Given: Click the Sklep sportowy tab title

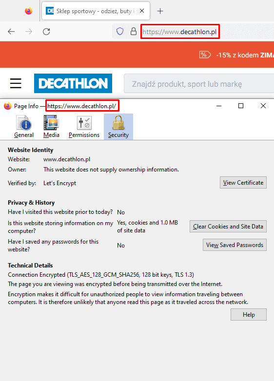Looking at the screenshot, I should (x=97, y=11).
